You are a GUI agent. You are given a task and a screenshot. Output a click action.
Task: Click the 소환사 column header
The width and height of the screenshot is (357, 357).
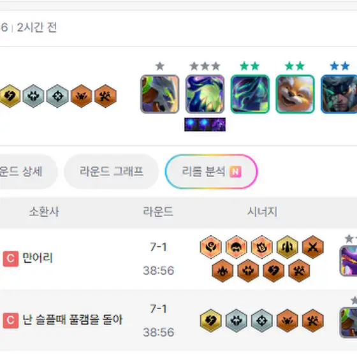click(44, 212)
